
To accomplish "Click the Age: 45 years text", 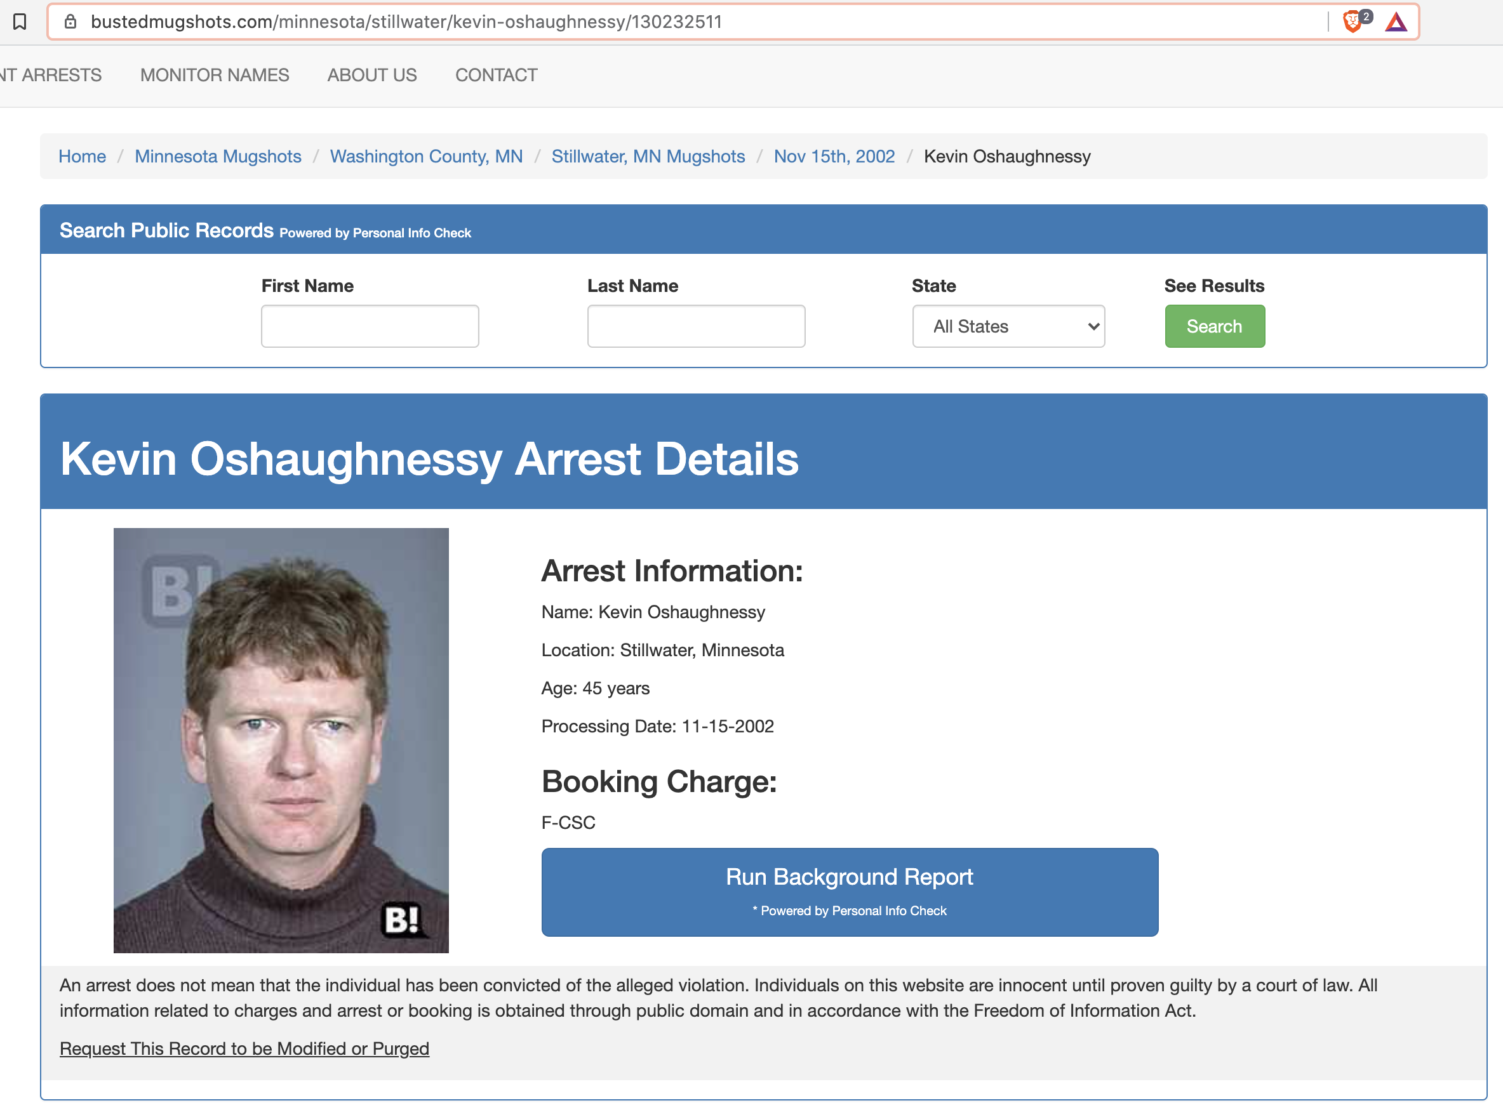I will (596, 688).
